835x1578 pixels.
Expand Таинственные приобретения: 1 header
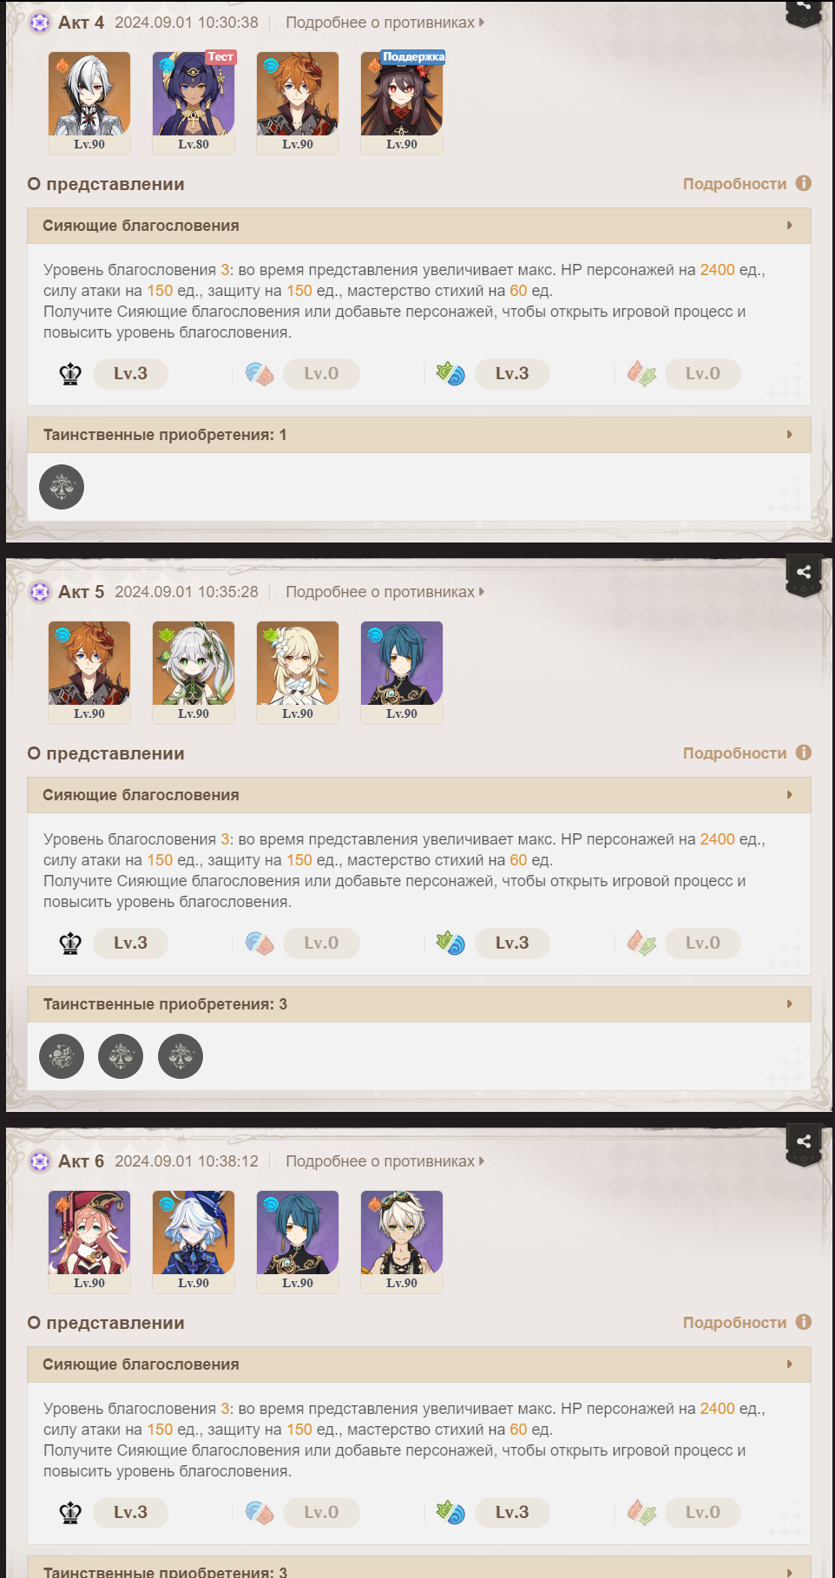[x=419, y=435]
